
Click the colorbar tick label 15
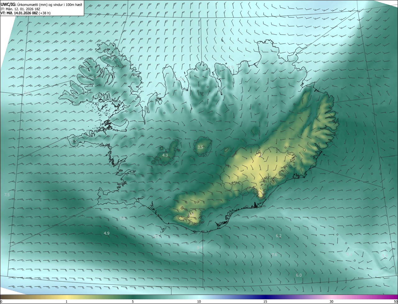click(x=265, y=302)
